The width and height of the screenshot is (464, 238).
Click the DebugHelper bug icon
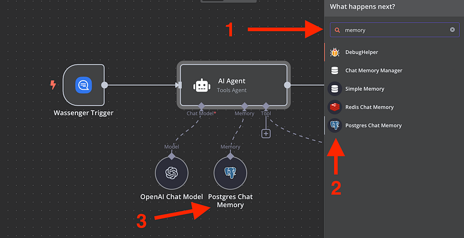click(335, 52)
